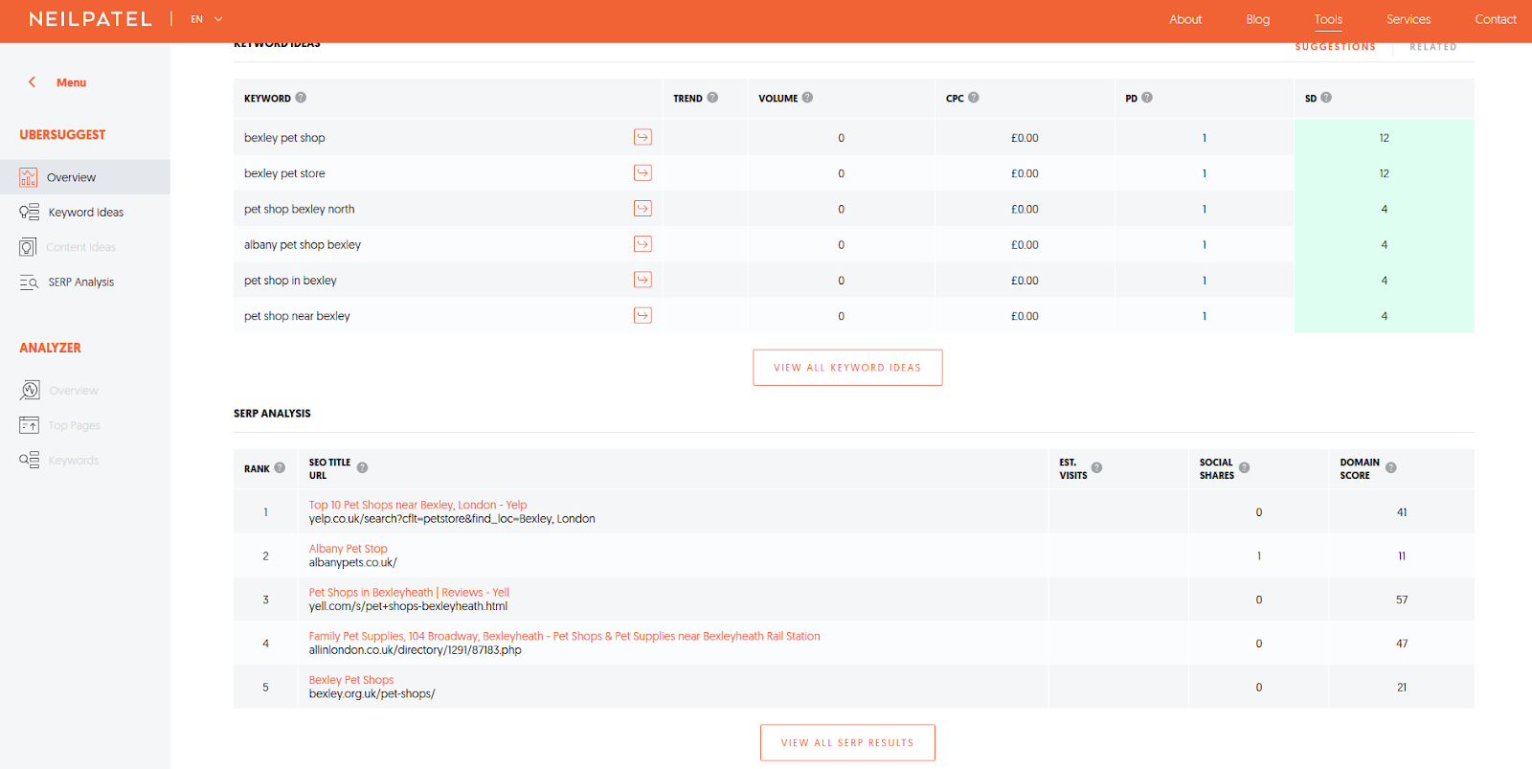Click the ANALYZER sidebar heading
This screenshot has height=769, width=1532.
(50, 348)
